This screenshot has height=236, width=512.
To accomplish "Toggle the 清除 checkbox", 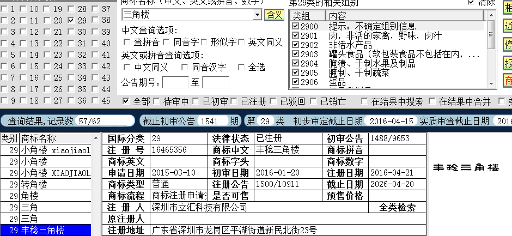I will coord(471,3).
